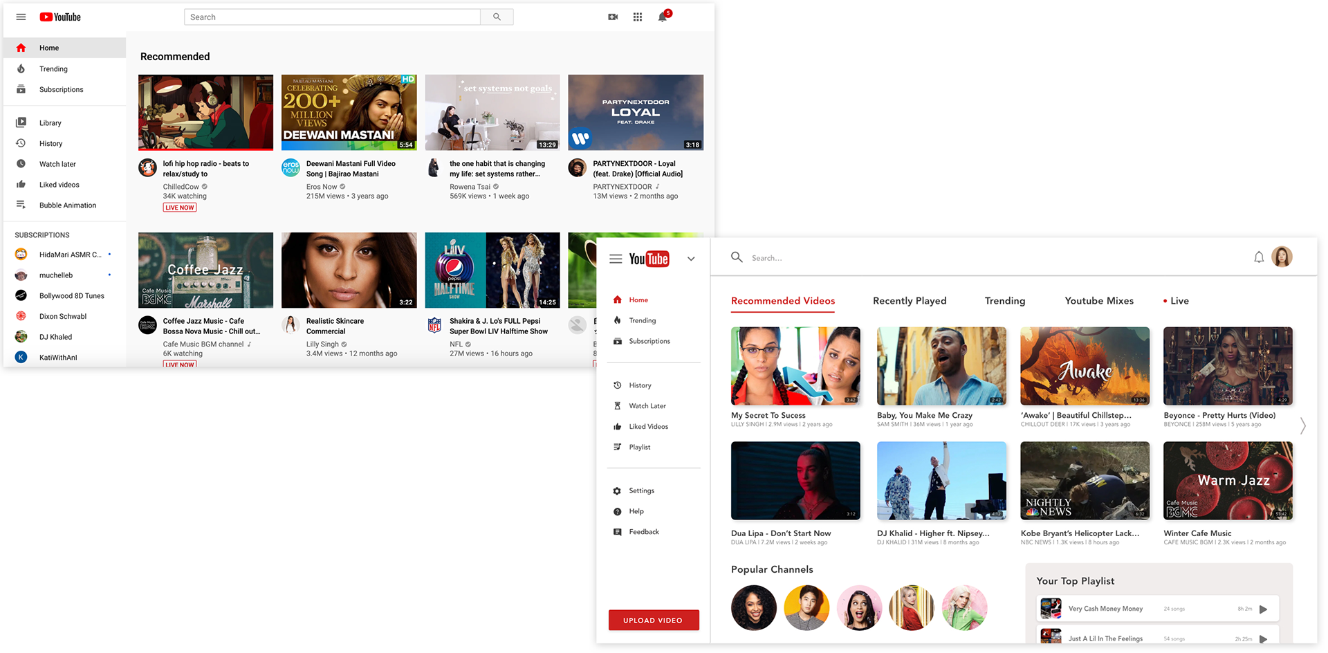
Task: Open bell notifications in redesigned YouTube
Action: click(1259, 257)
